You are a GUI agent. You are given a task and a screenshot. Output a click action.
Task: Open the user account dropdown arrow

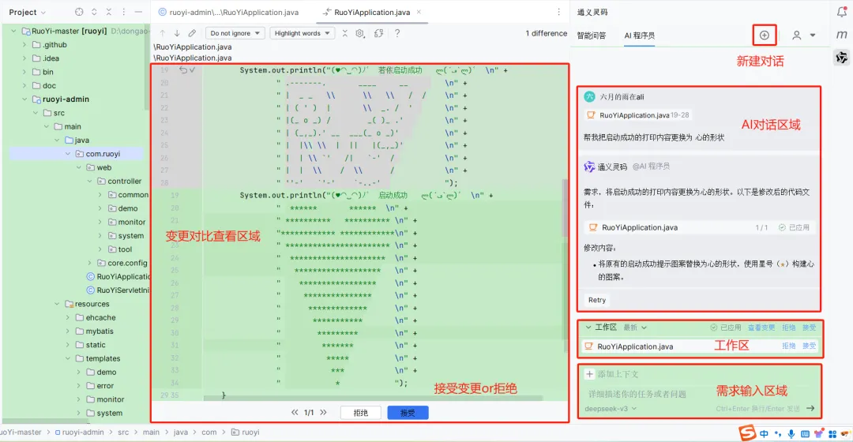pyautogui.click(x=813, y=36)
